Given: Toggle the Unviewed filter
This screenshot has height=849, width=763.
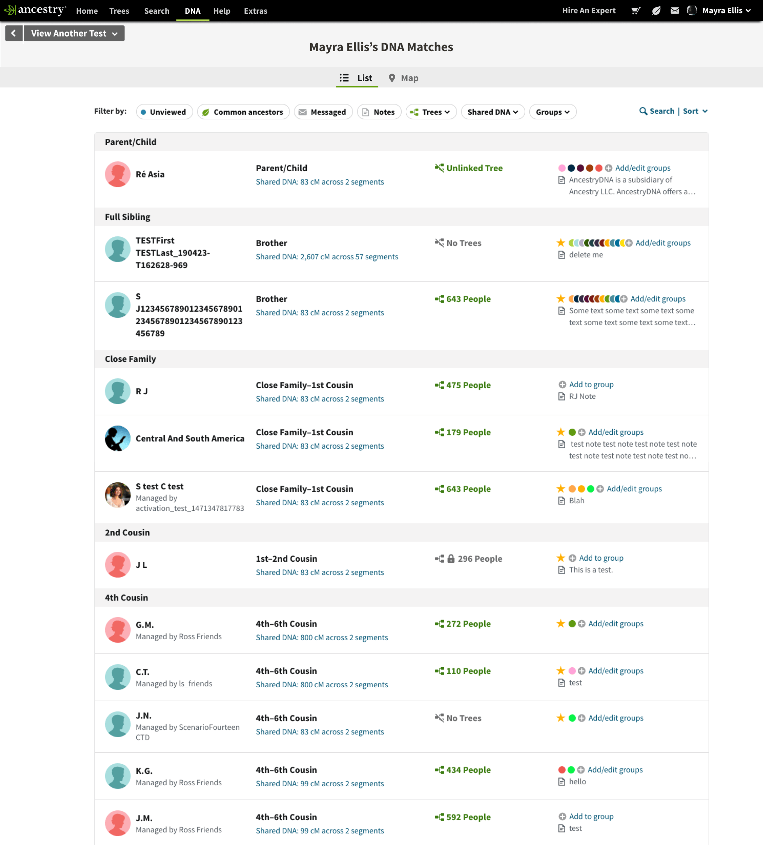Looking at the screenshot, I should pyautogui.click(x=164, y=112).
